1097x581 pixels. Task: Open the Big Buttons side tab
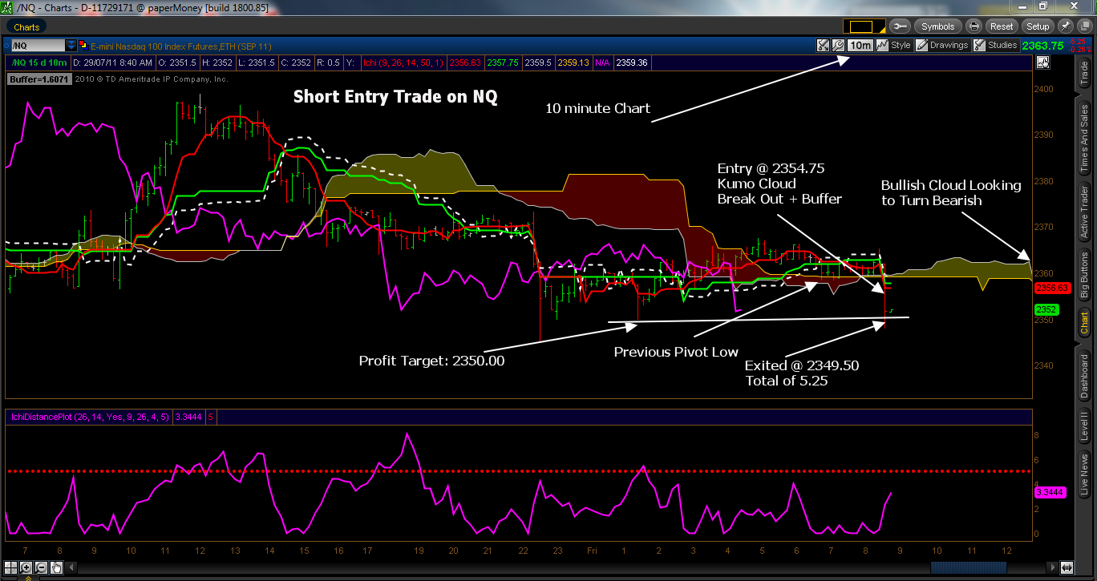[x=1085, y=275]
